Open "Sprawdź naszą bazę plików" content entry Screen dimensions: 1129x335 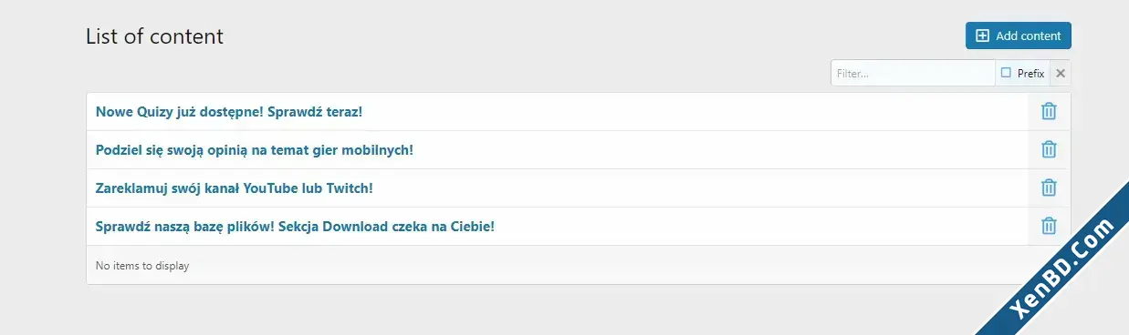[295, 226]
